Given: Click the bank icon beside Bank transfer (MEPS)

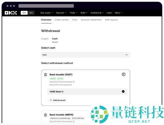Looking at the screenshot, I should [x=46, y=115].
